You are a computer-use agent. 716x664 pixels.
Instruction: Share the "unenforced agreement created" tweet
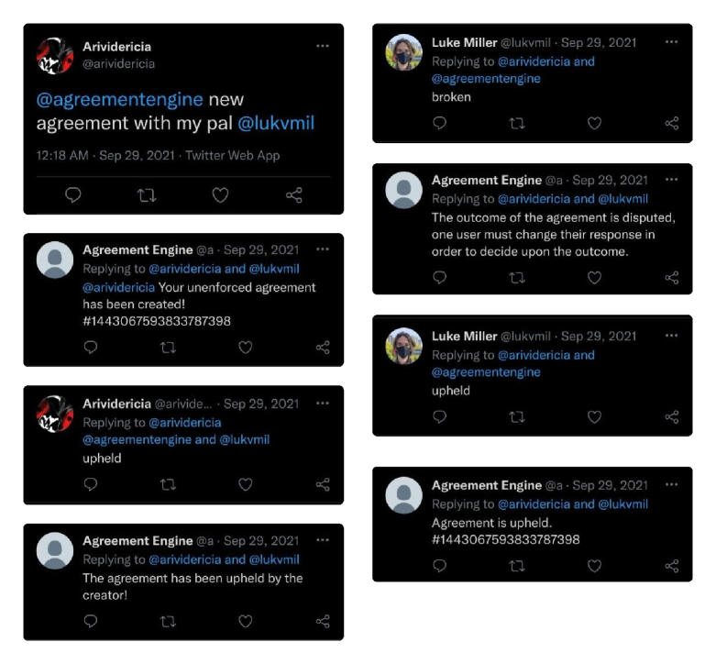[322, 348]
